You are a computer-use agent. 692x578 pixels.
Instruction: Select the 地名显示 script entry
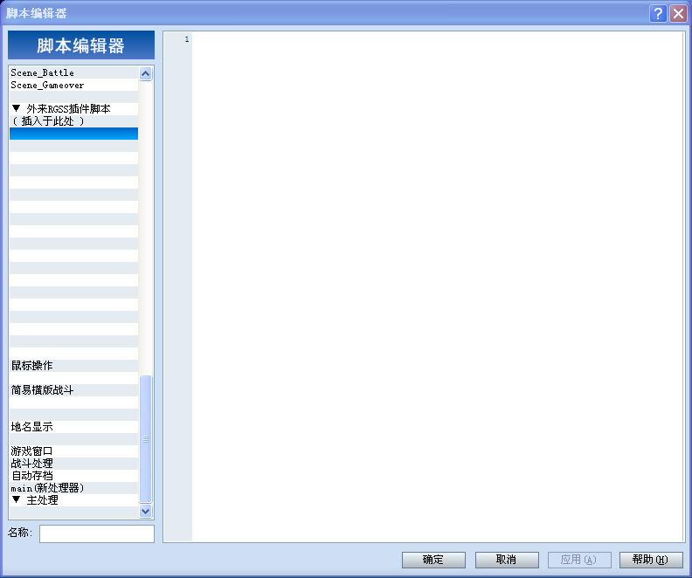click(x=73, y=427)
